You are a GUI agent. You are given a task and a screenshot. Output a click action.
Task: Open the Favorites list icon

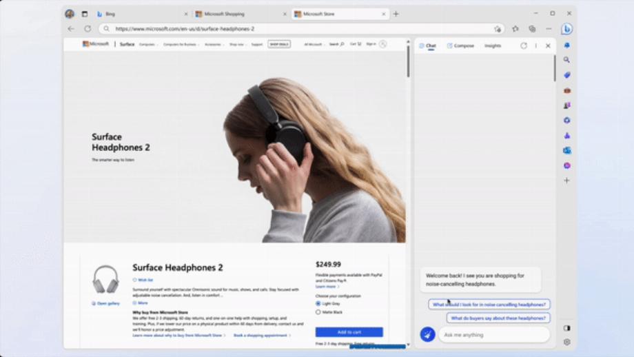pyautogui.click(x=515, y=29)
